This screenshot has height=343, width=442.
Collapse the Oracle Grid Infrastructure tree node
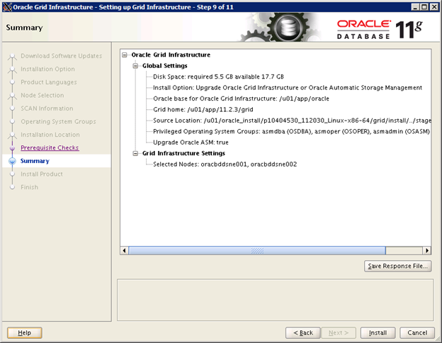tap(125, 55)
